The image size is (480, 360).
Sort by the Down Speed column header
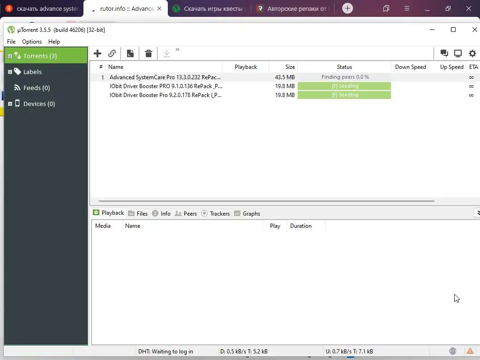(410, 67)
